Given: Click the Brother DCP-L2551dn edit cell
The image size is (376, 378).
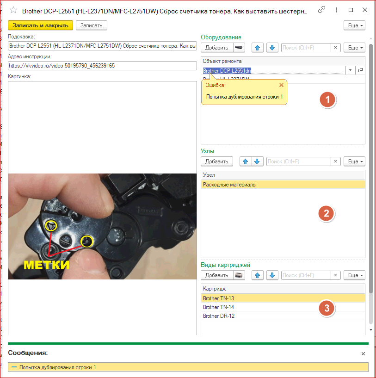Looking at the screenshot, I should coord(273,70).
